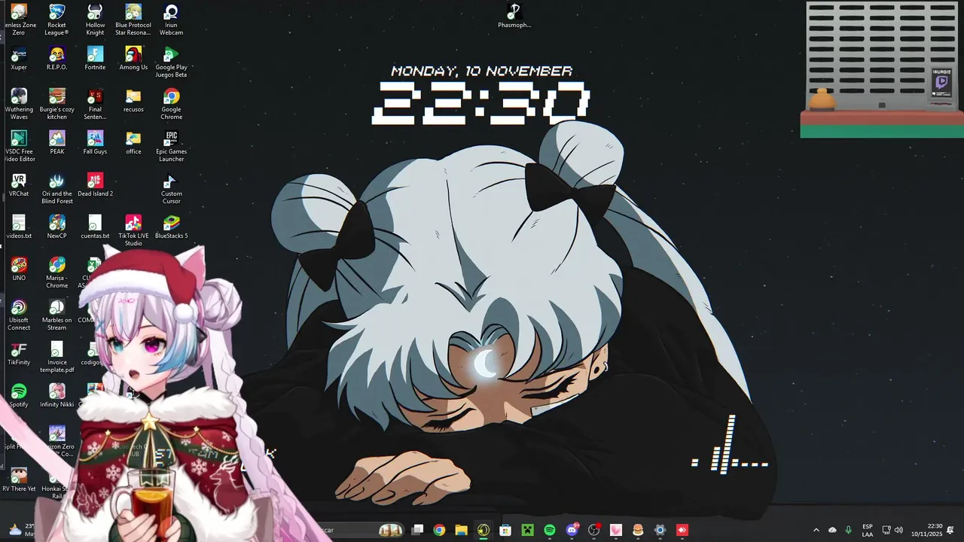This screenshot has width=964, height=542.
Task: Select the Iriun Webcam desktop icon
Action: coord(171,20)
